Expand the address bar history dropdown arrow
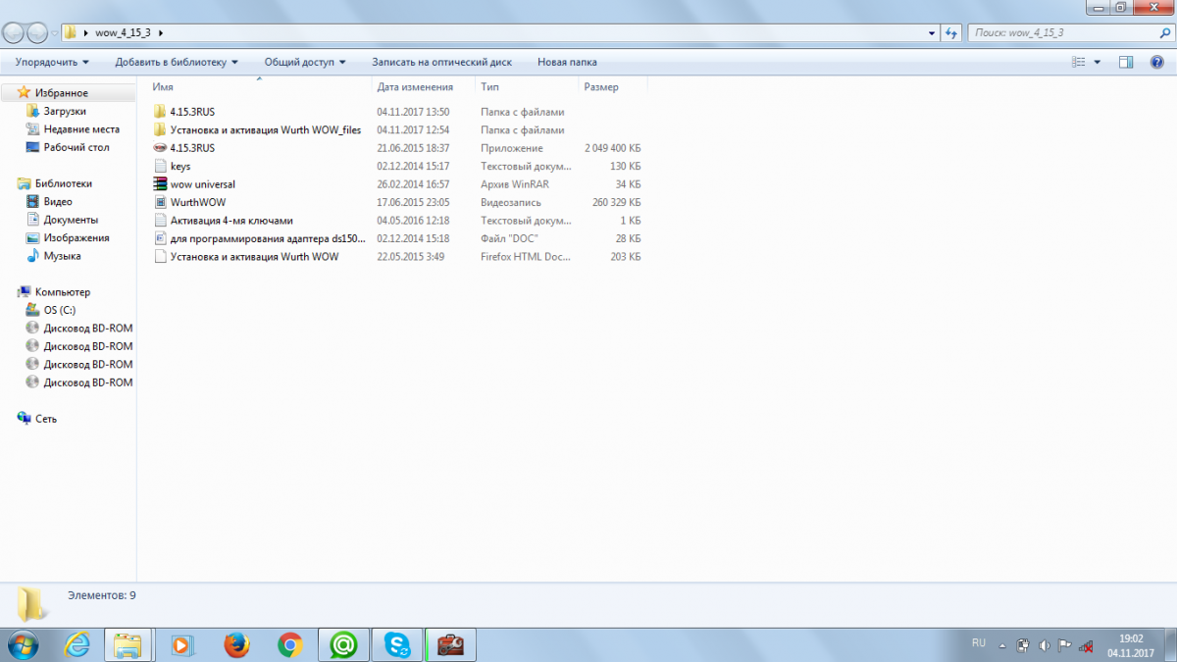The image size is (1177, 662). click(x=932, y=33)
